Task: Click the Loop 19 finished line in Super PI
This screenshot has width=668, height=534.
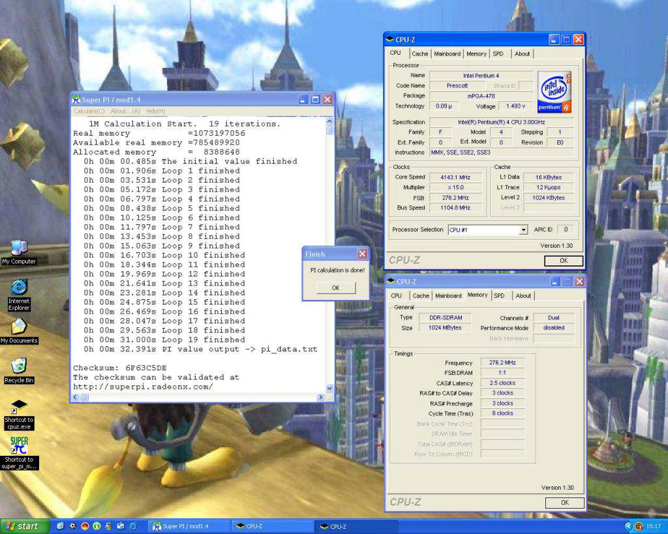Action: [164, 340]
